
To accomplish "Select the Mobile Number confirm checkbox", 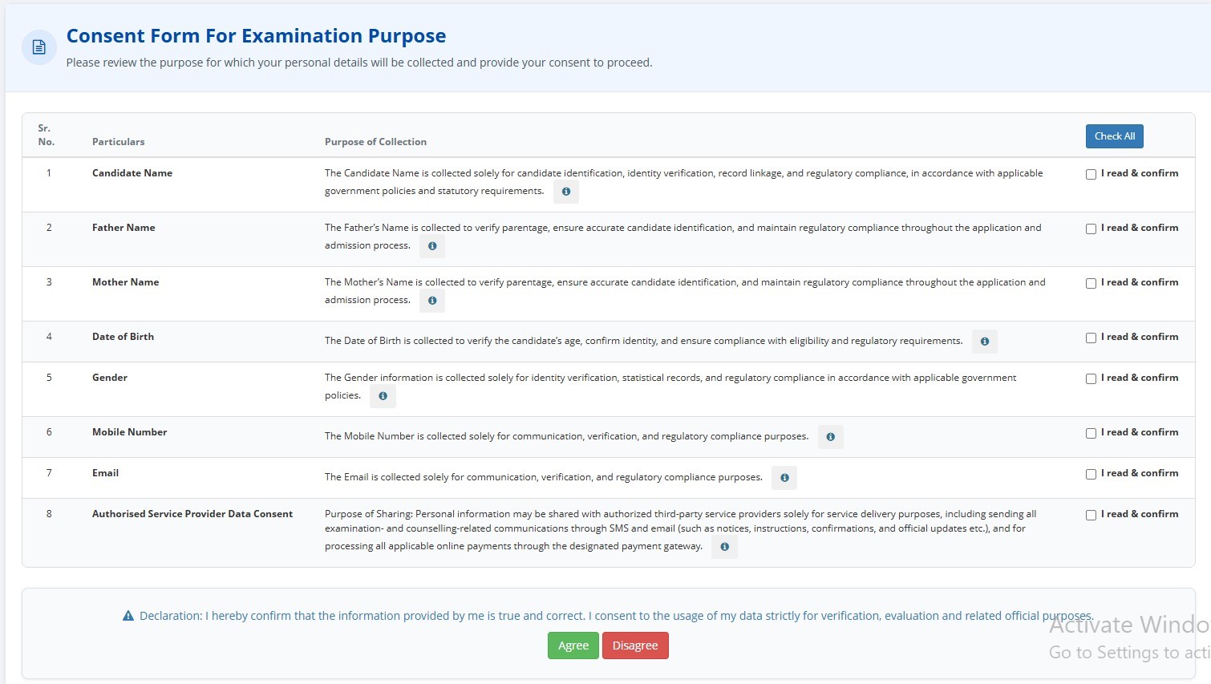I will click(x=1091, y=433).
